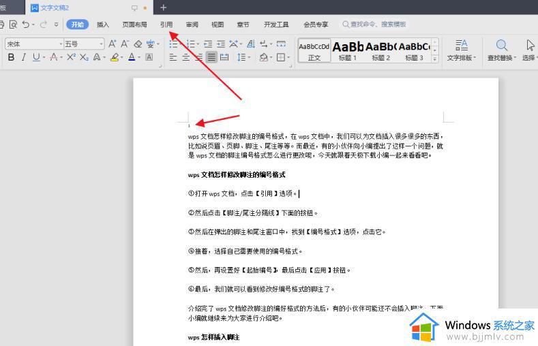The width and height of the screenshot is (538, 346).
Task: Increase the font size
Action: click(113, 44)
